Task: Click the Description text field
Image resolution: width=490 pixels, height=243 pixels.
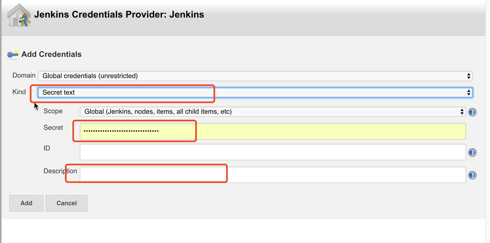Action: [272, 175]
